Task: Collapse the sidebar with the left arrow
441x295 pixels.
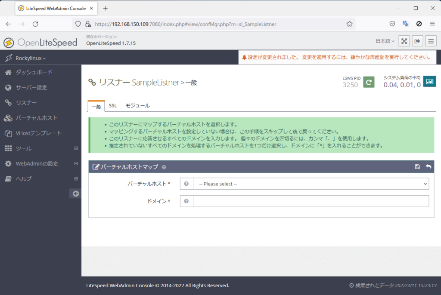Action: [x=75, y=194]
